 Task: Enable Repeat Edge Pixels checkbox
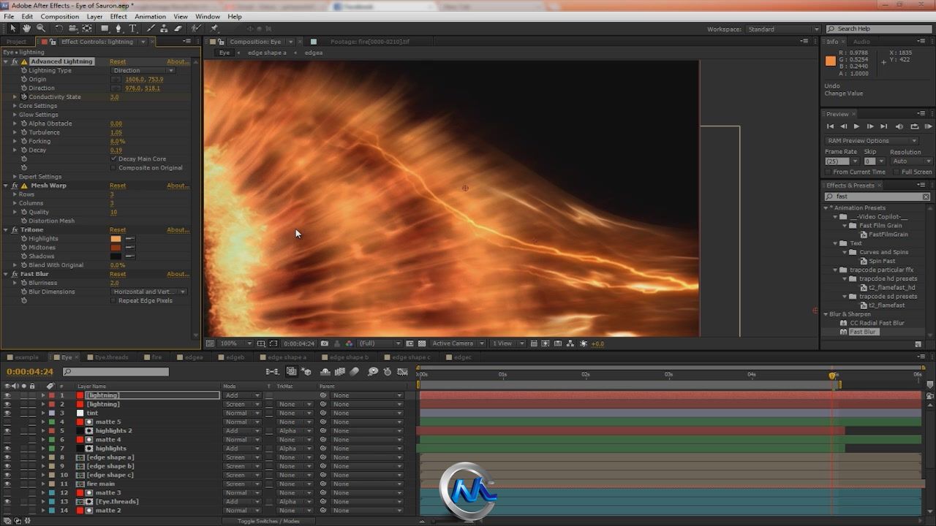pos(114,300)
